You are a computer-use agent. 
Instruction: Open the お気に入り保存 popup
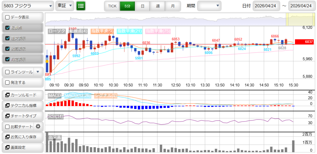click(x=22, y=137)
